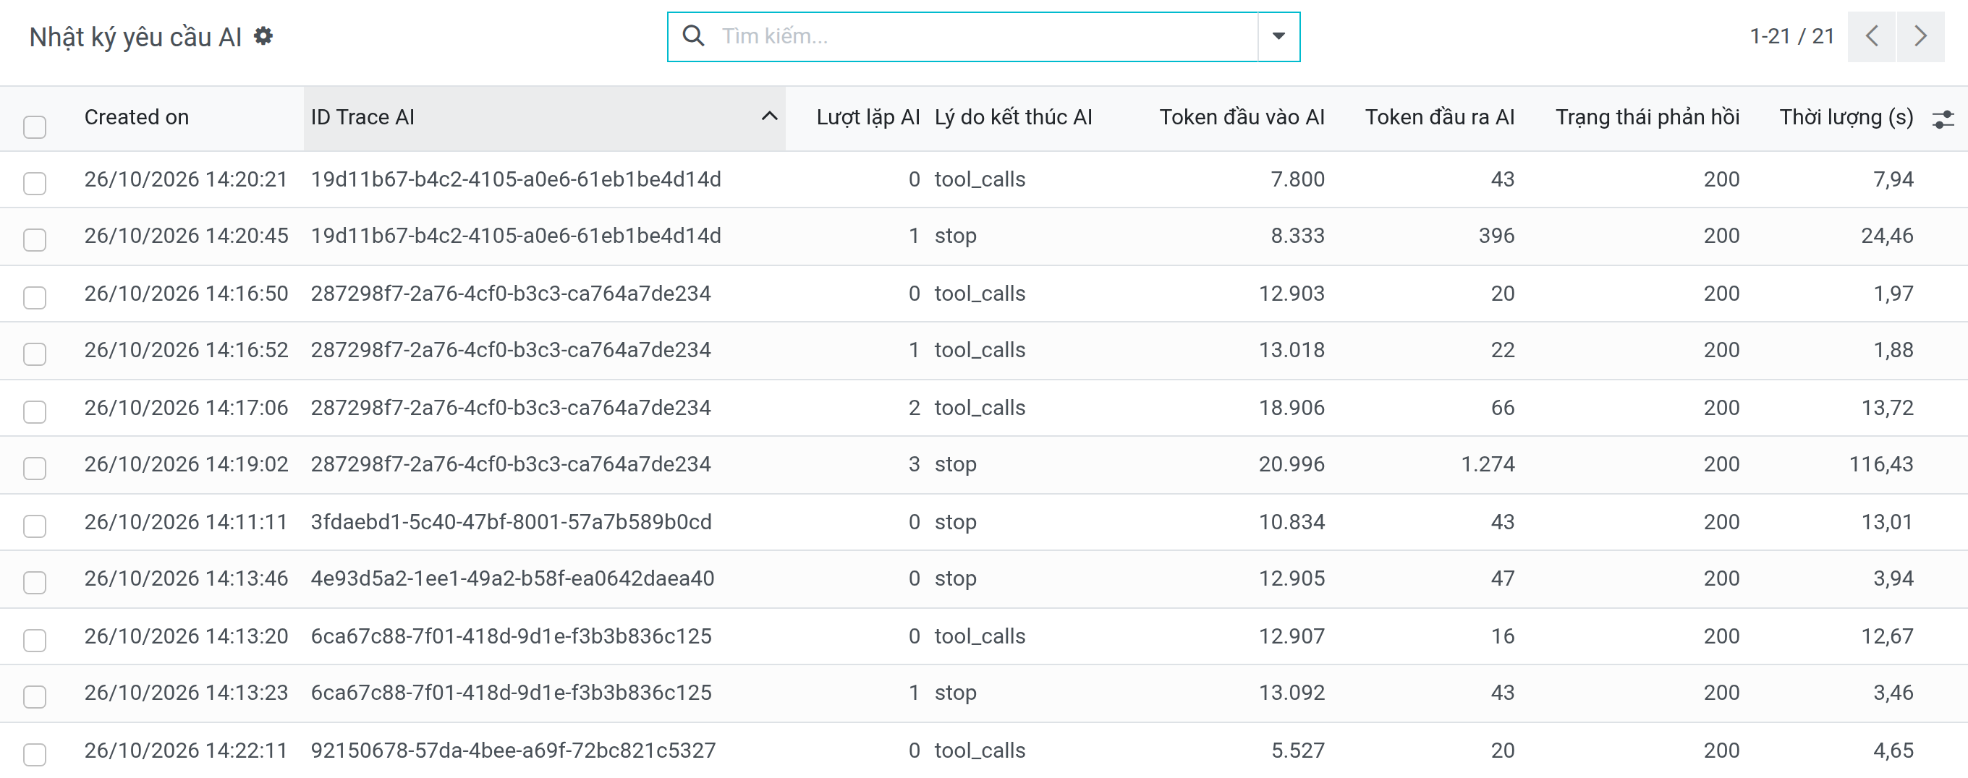Open record with trace 4e93d5a2-1ee1-49a2-b58f-ea0642daea40

coord(512,578)
